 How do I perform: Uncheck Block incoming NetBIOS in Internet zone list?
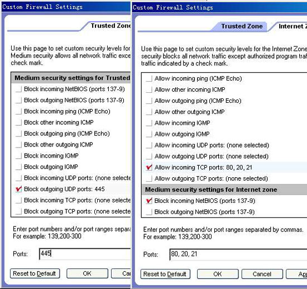(149, 201)
